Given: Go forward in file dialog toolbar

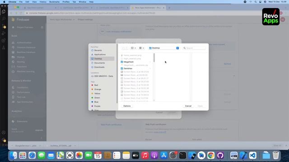Looking at the screenshot, I should click(126, 48).
